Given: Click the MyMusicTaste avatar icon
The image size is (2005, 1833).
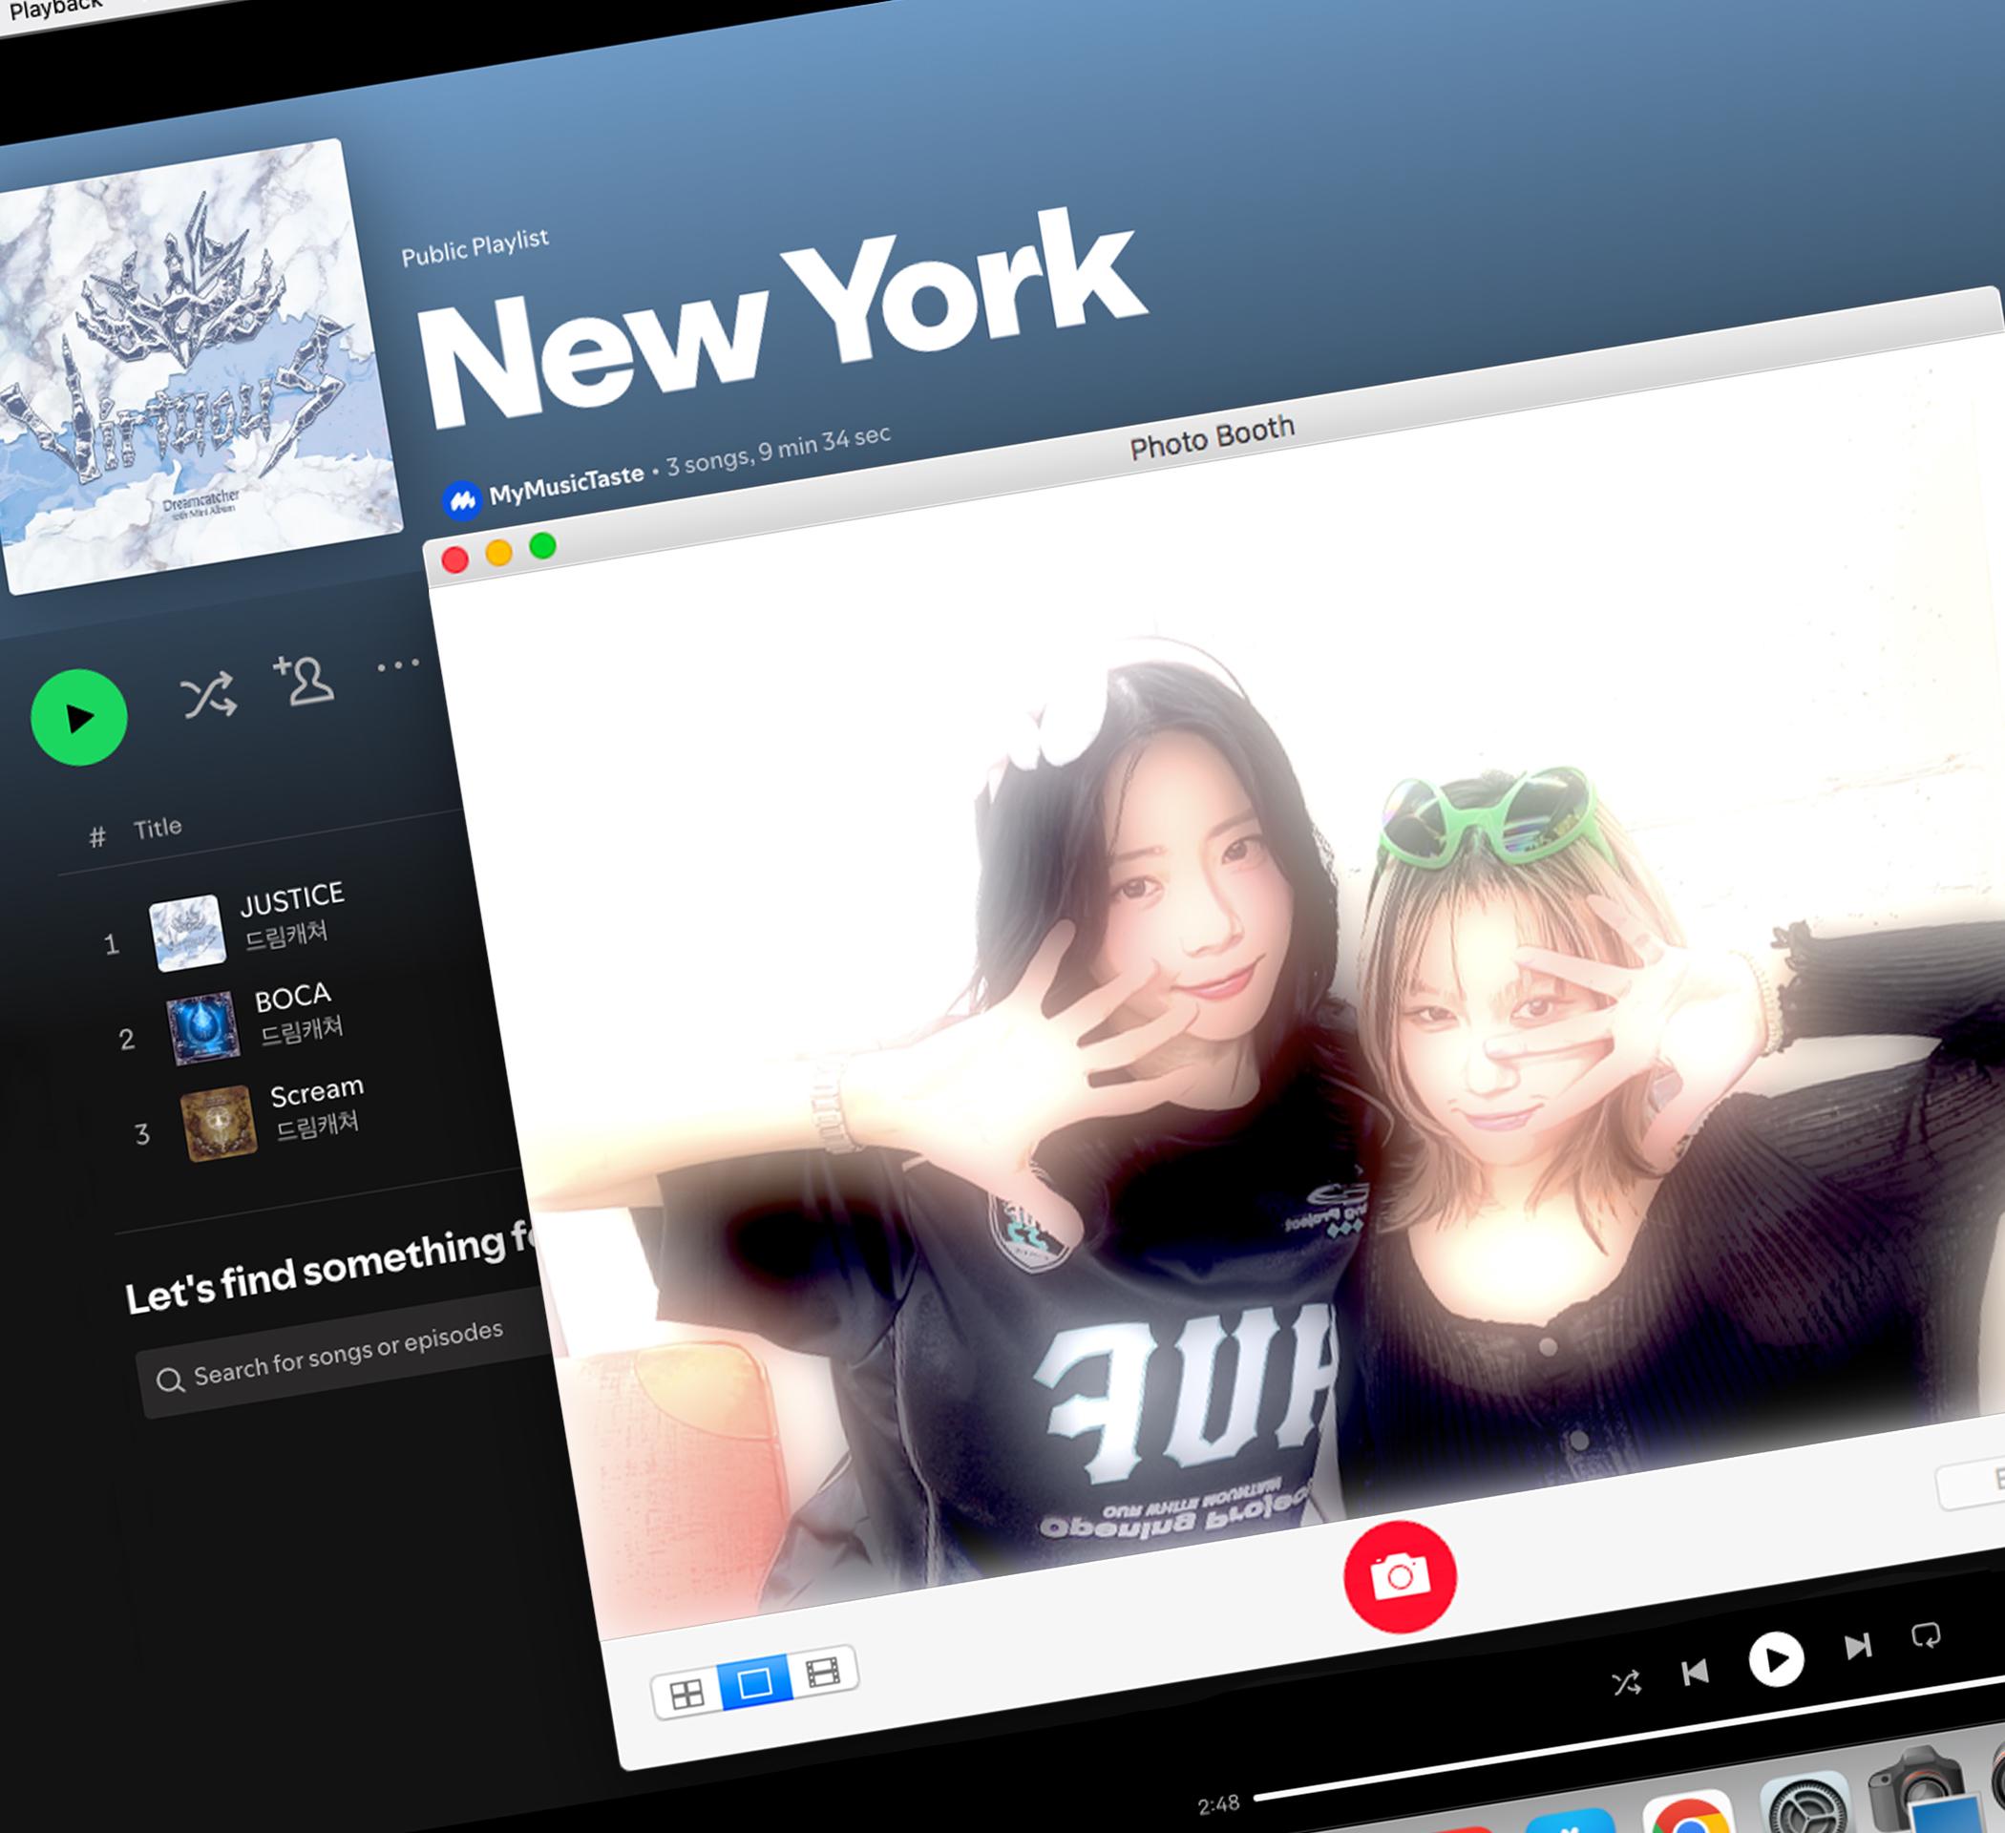Looking at the screenshot, I should [x=461, y=500].
